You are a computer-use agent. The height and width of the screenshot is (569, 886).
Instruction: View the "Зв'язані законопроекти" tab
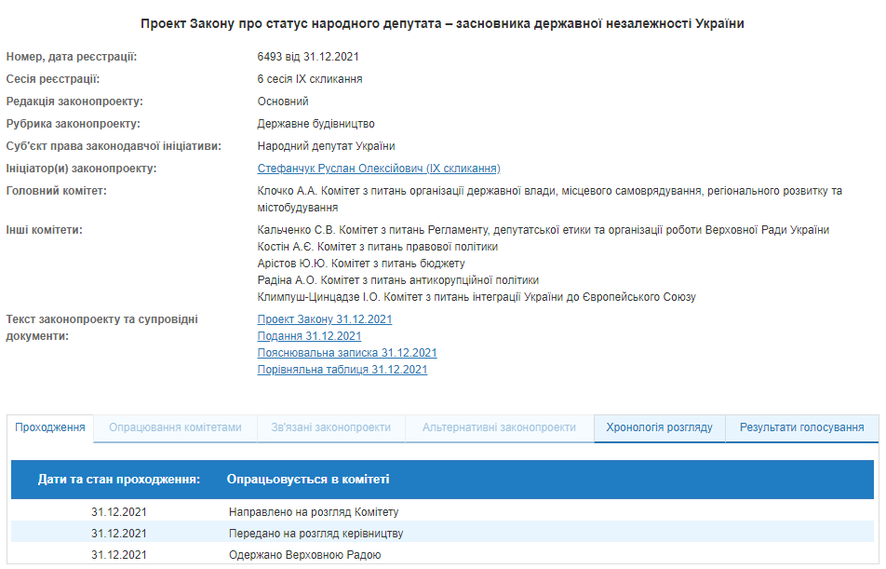(331, 429)
